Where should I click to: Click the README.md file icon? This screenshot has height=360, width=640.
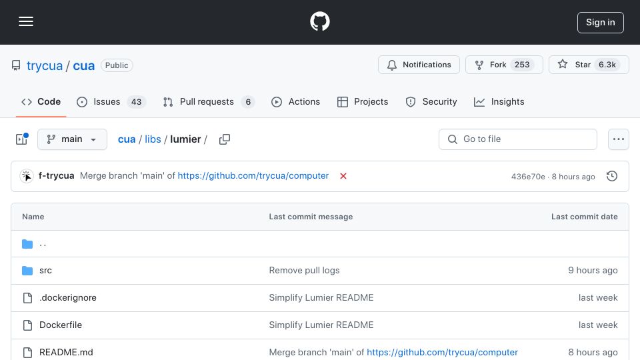coord(27,353)
